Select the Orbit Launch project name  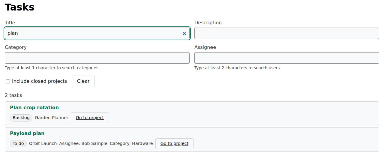(x=43, y=143)
